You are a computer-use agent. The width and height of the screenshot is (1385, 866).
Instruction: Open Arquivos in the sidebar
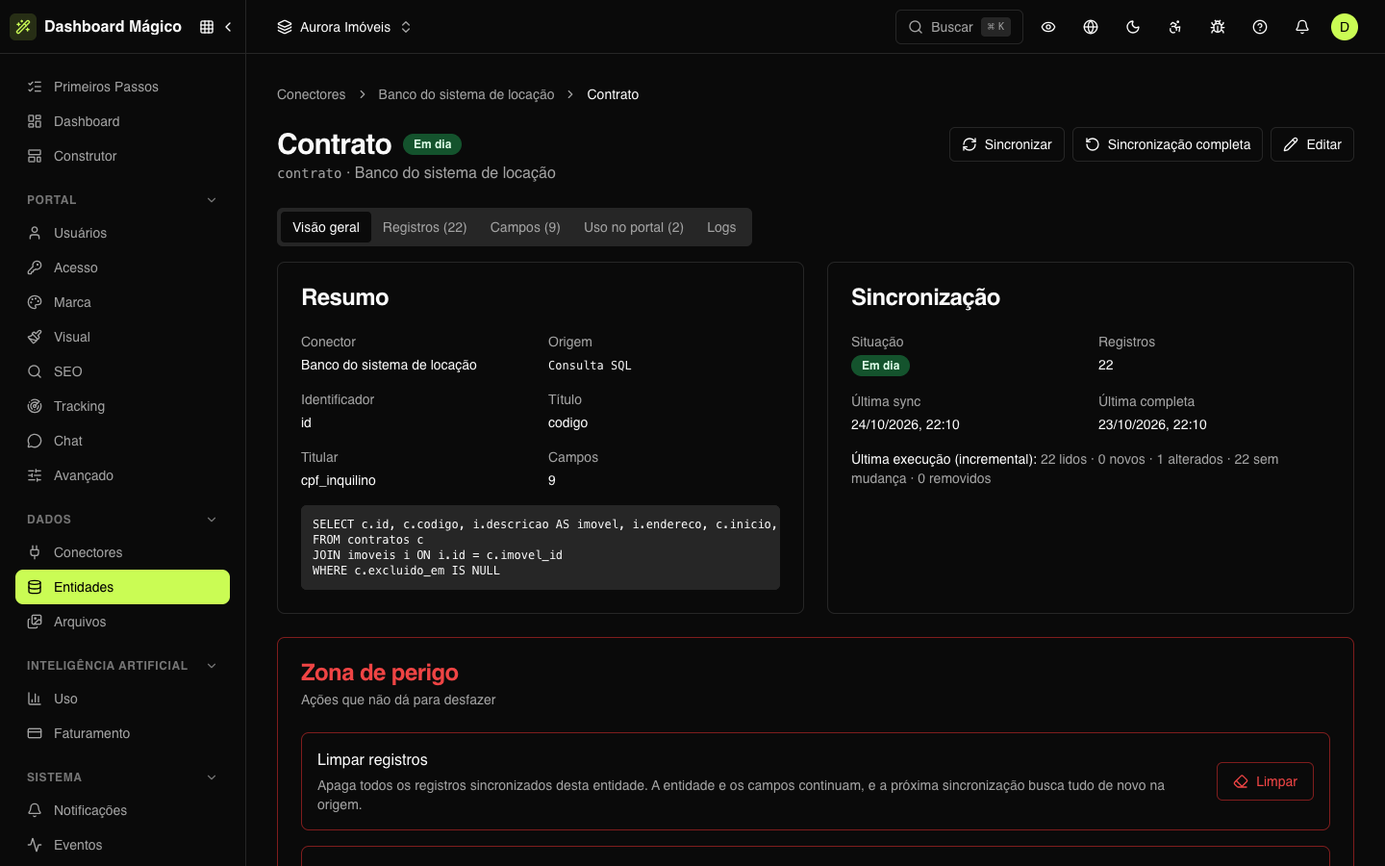tap(122, 622)
